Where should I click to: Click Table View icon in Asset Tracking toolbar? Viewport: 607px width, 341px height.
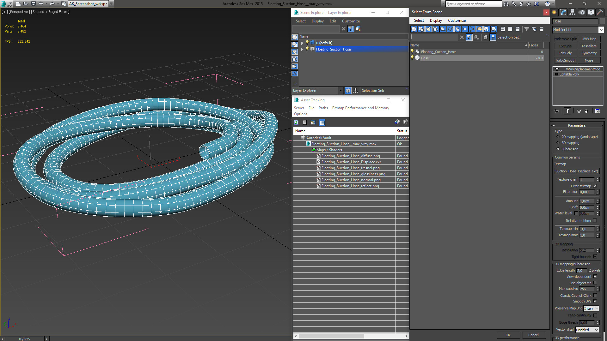322,123
